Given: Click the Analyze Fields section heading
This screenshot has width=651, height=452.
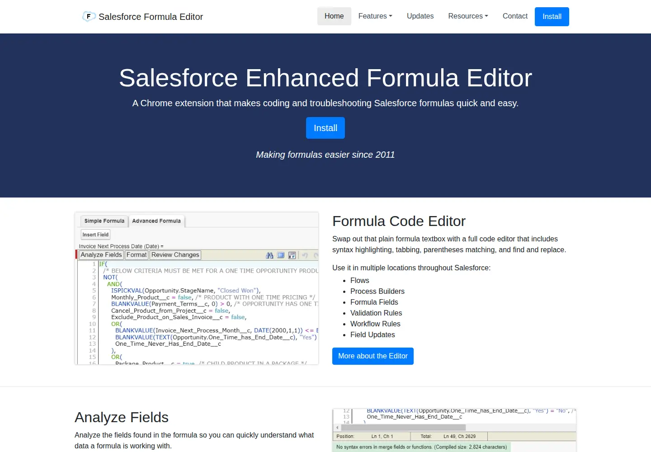Looking at the screenshot, I should [122, 417].
